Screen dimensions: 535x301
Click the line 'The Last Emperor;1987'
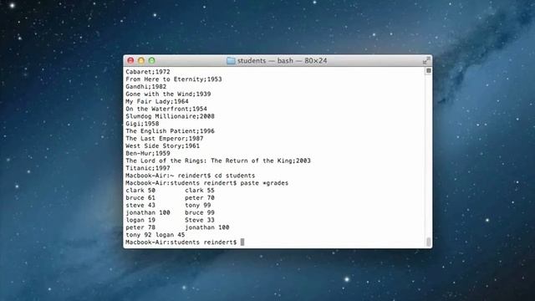(x=165, y=139)
